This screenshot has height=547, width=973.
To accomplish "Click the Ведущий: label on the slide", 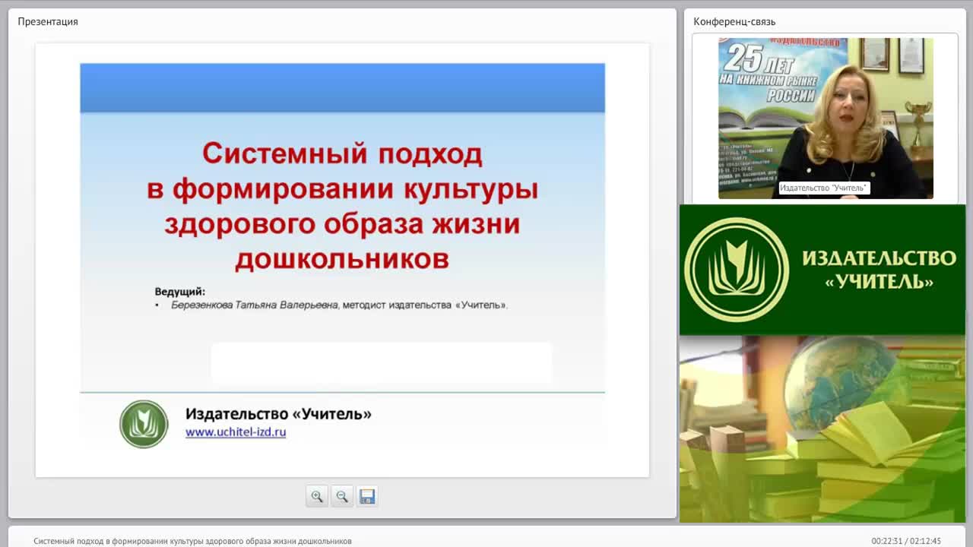I will [x=180, y=291].
